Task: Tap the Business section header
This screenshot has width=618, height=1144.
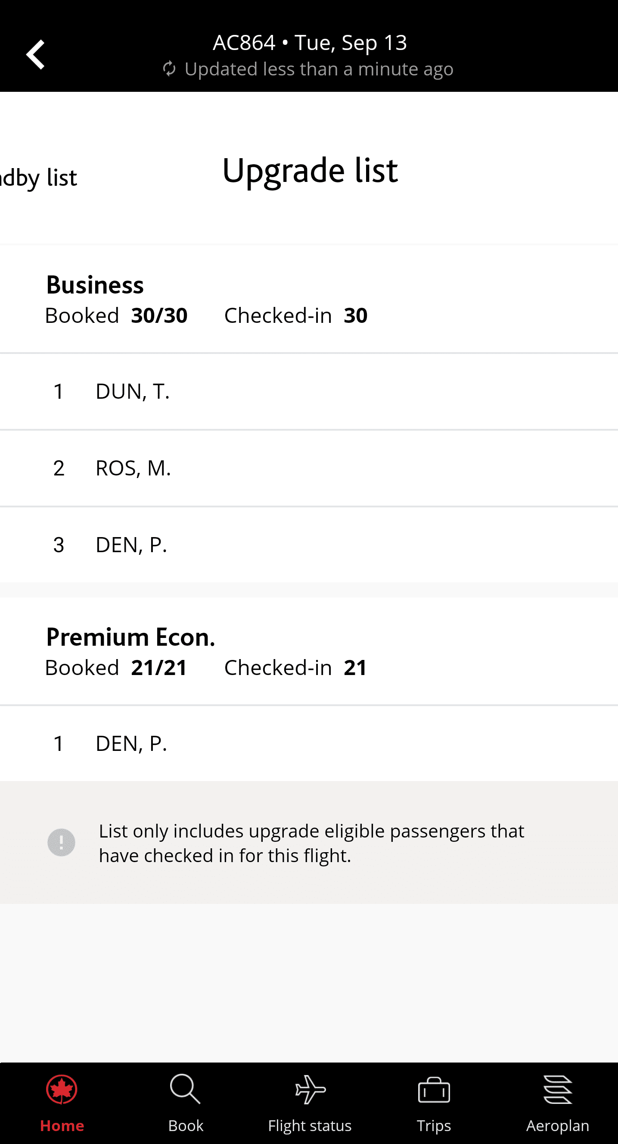Action: coord(95,284)
